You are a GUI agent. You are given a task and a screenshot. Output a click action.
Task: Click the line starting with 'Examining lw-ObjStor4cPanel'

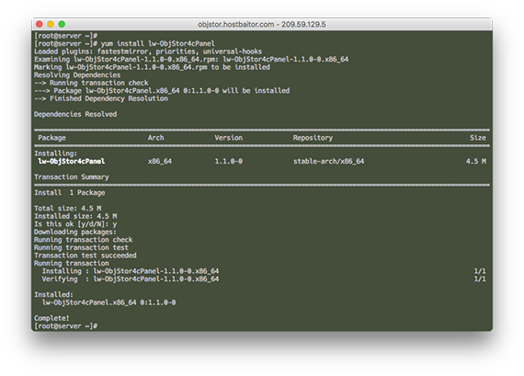191,60
